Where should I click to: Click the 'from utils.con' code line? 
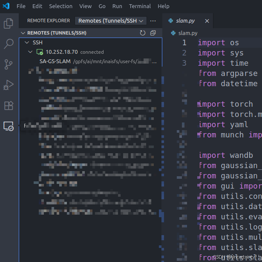click(230, 196)
